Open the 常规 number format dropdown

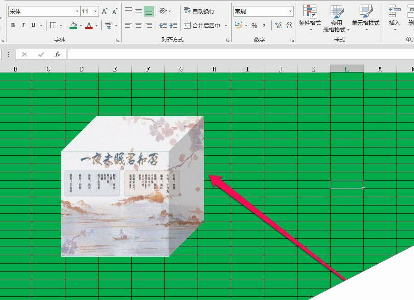(x=290, y=12)
